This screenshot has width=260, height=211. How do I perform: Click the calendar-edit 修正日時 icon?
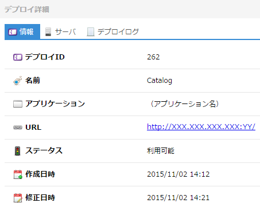[18, 198]
